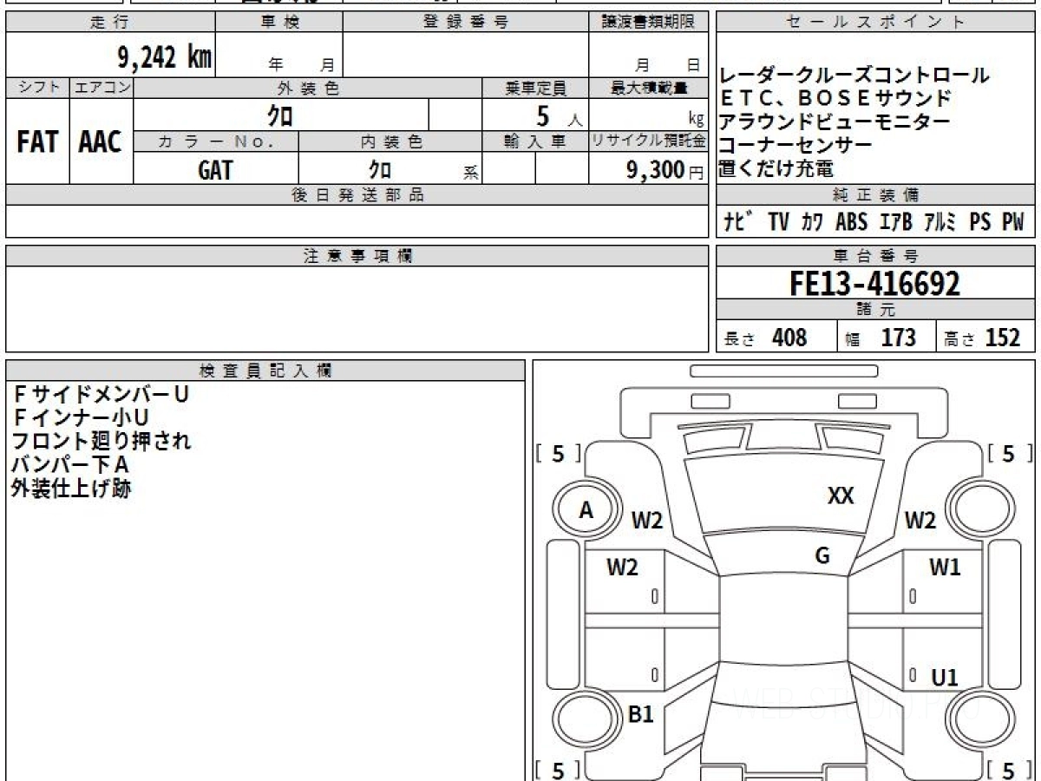Click the 車検 header cell
1041x781 pixels.
click(279, 23)
